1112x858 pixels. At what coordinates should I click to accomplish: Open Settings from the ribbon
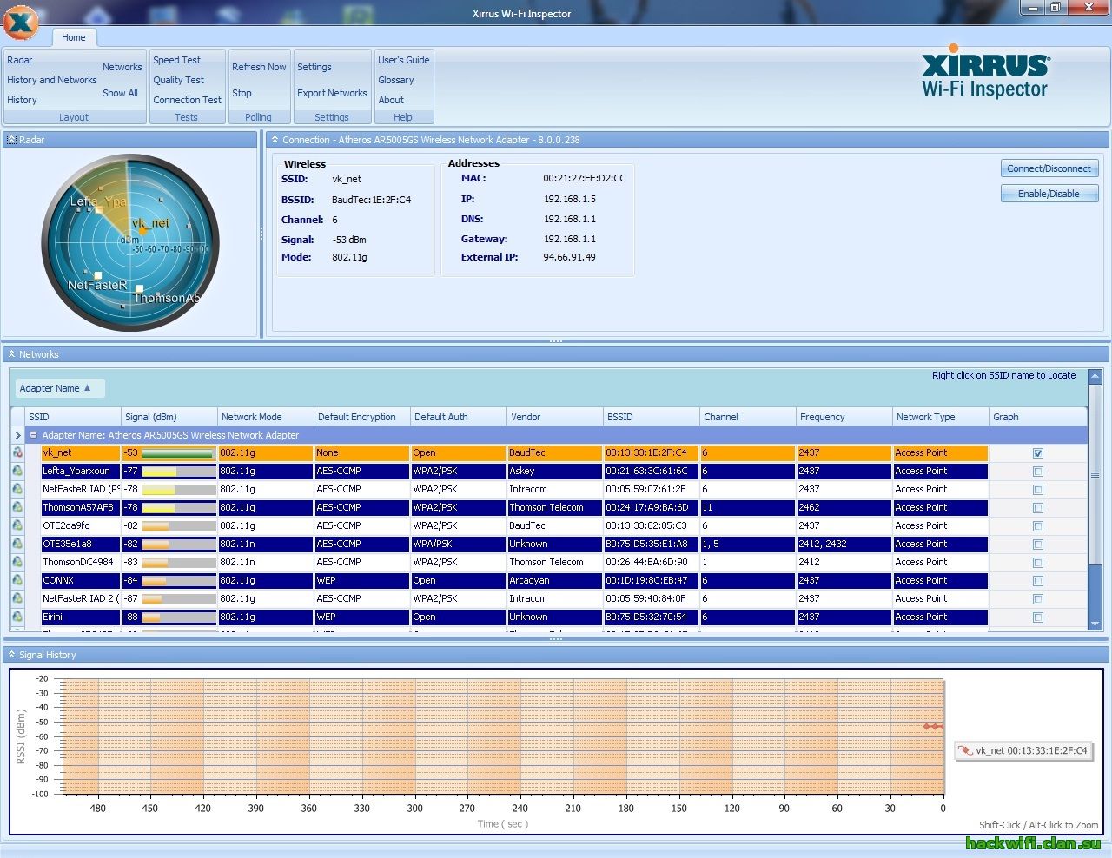(314, 67)
